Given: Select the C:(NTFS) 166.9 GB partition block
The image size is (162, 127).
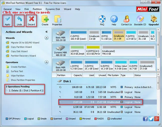Looking at the screenshot, I should click(79, 35).
